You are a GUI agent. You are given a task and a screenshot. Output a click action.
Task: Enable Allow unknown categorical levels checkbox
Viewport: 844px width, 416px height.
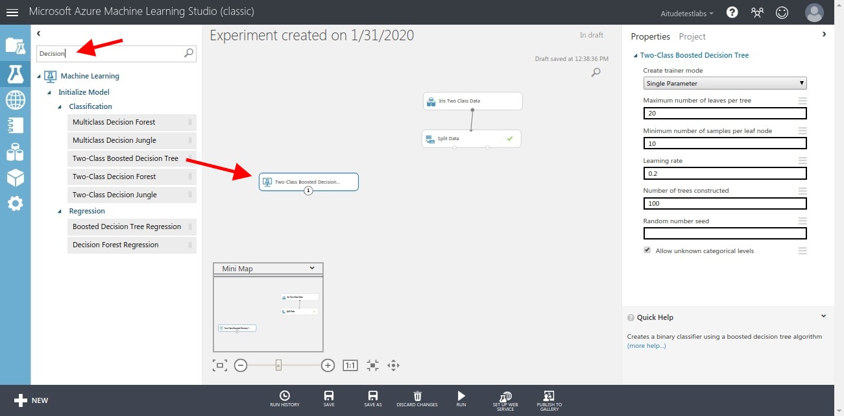pyautogui.click(x=647, y=250)
